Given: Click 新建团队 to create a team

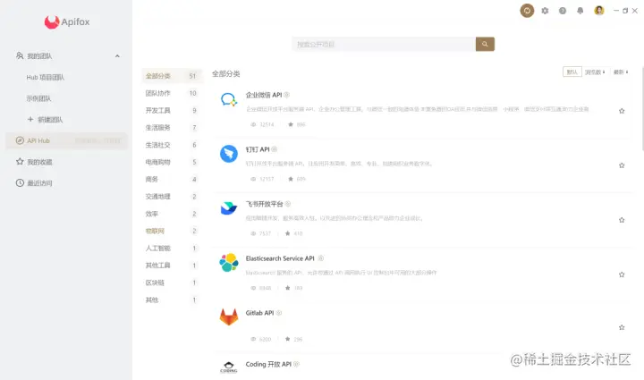Looking at the screenshot, I should click(x=50, y=120).
